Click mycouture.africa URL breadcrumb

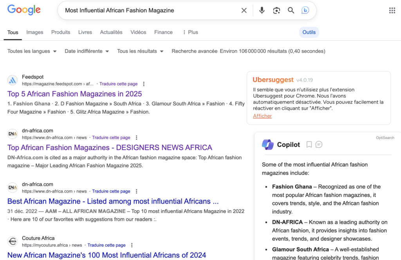point(52,245)
